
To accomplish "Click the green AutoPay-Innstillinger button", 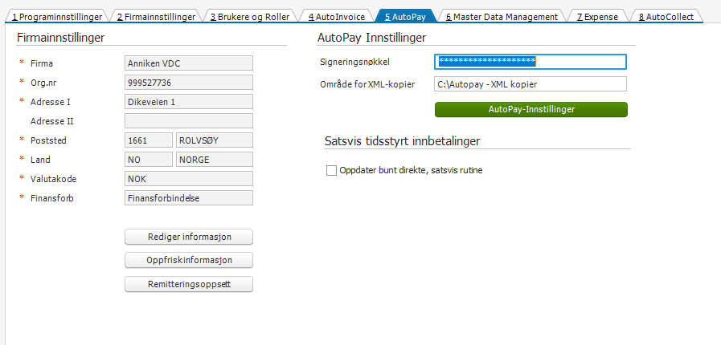I will pyautogui.click(x=531, y=109).
